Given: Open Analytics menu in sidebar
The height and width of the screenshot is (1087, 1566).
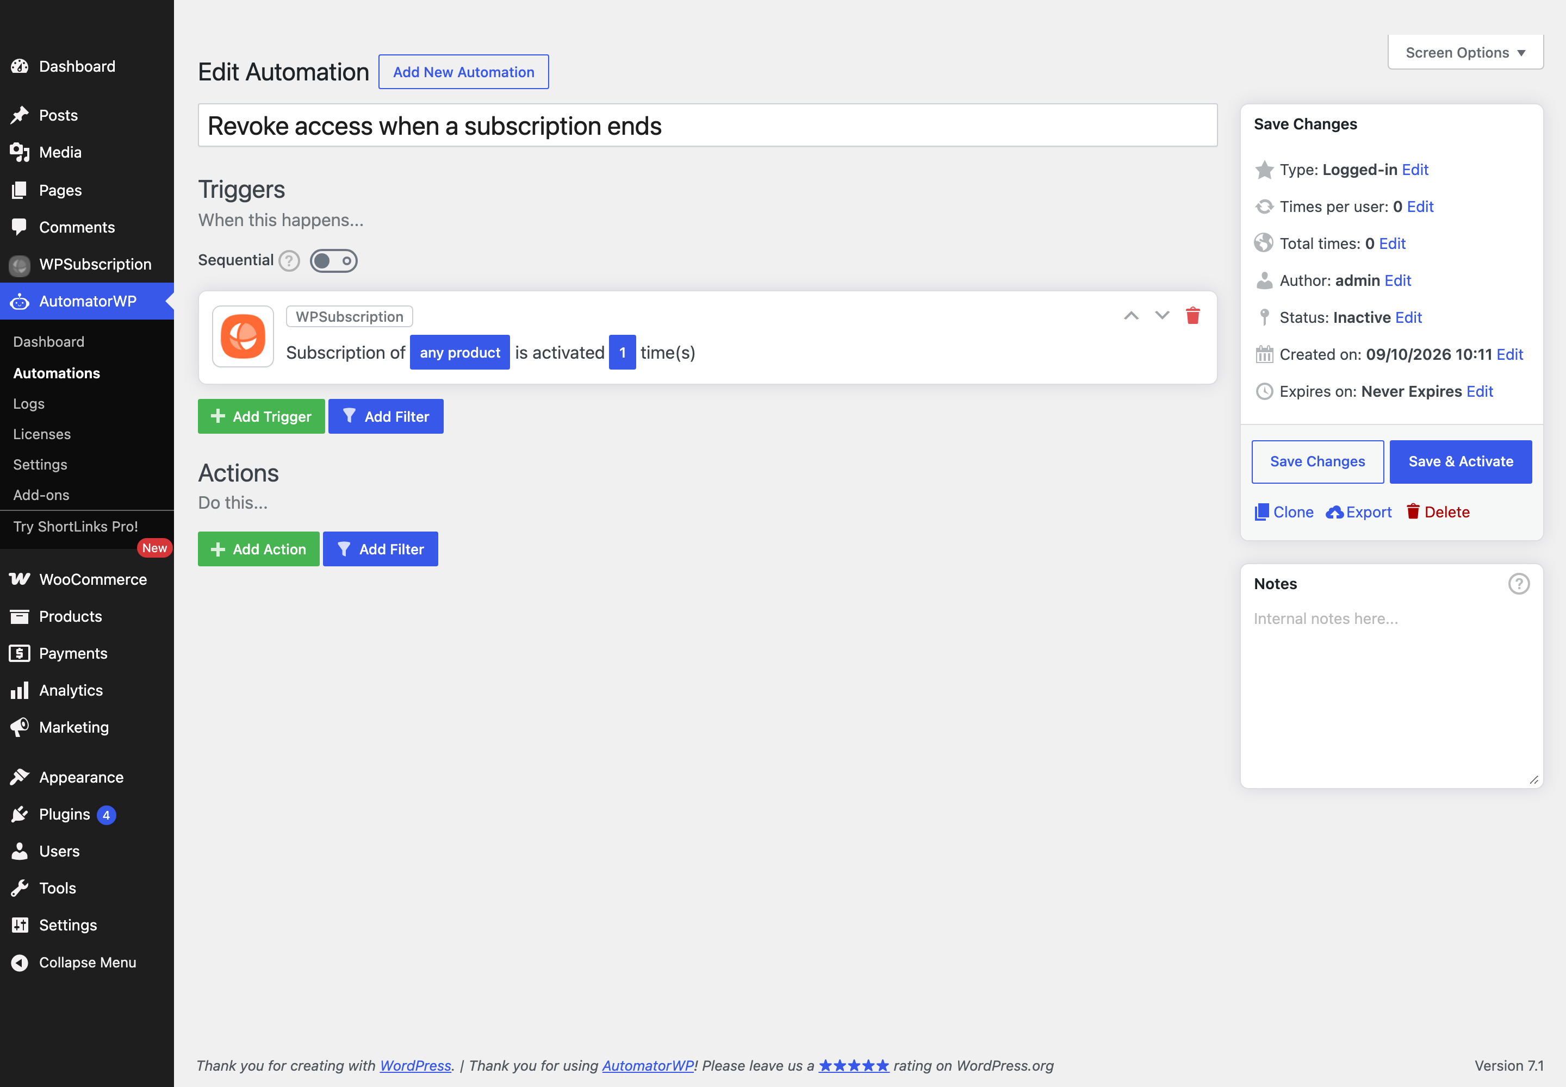Looking at the screenshot, I should (86, 691).
